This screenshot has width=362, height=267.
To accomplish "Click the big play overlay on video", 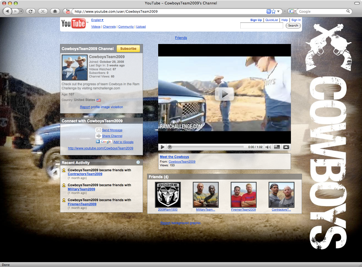I will [225, 94].
